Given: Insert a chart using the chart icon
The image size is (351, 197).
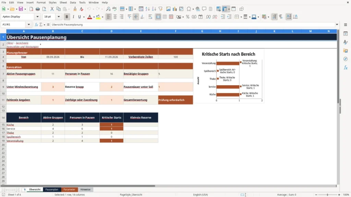Looking at the screenshot, I should click(174, 9).
